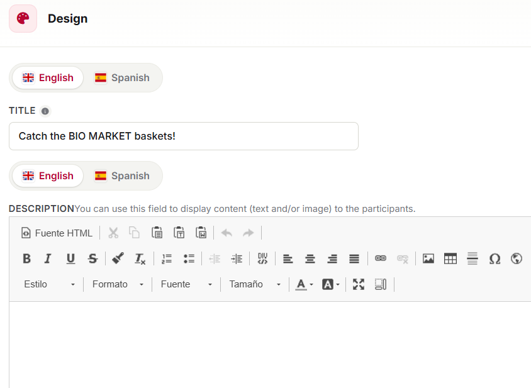This screenshot has width=531, height=388.
Task: Click Paste as plain text icon
Action: pos(179,233)
